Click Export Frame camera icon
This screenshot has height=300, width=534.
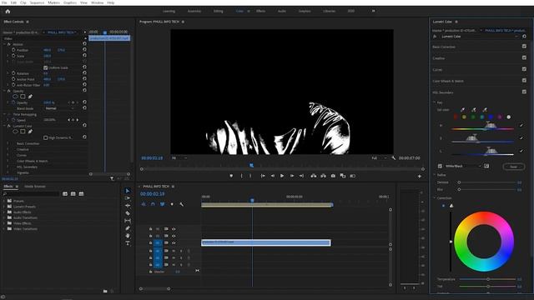(x=333, y=176)
